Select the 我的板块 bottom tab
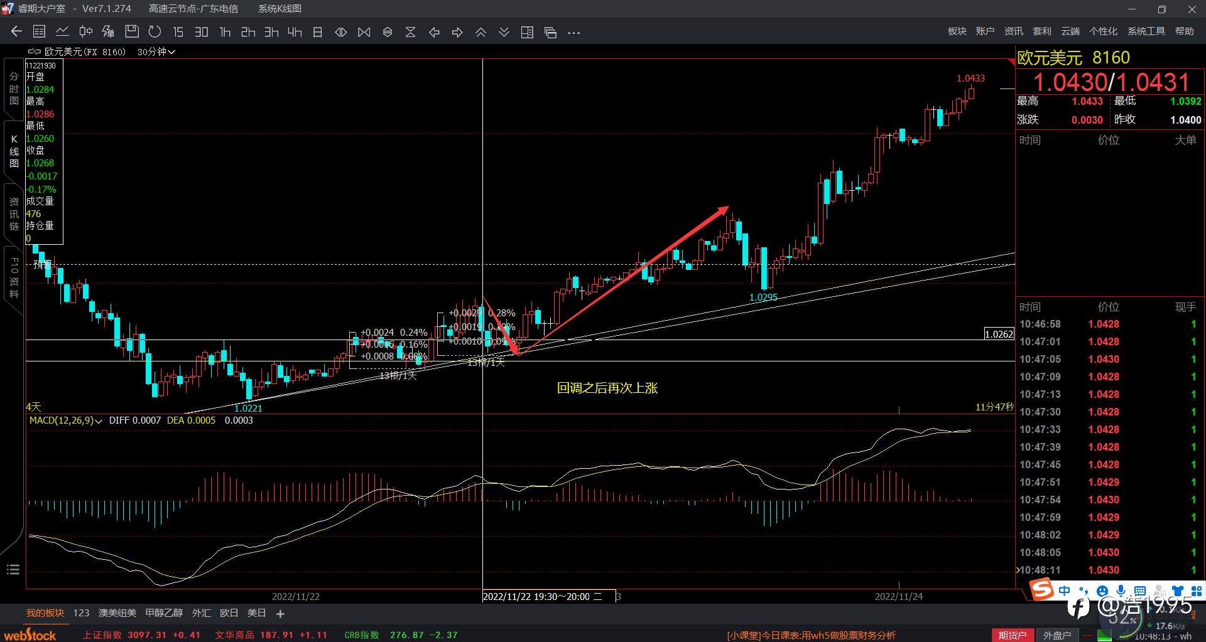1206x642 pixels. point(45,613)
